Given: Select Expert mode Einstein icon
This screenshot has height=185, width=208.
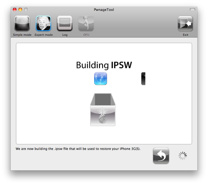Looking at the screenshot, I should (43, 23).
